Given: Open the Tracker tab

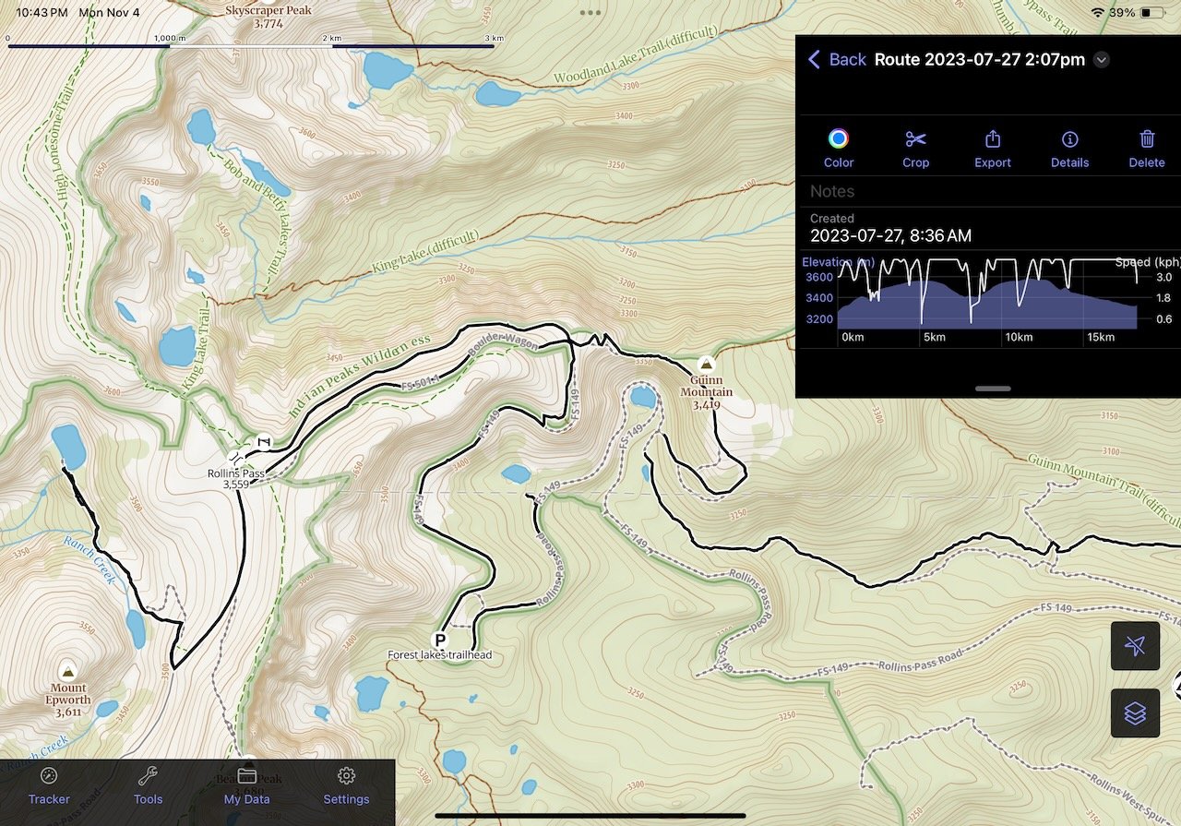Looking at the screenshot, I should (49, 785).
